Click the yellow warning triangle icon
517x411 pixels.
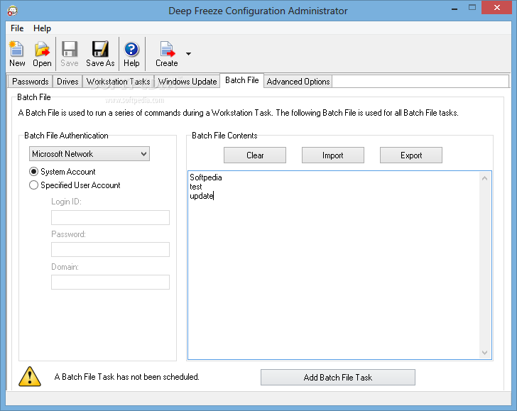click(30, 376)
